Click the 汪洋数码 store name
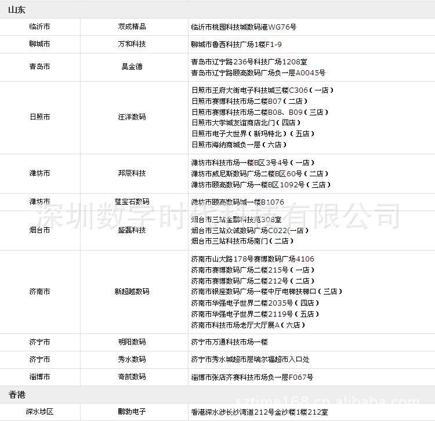This screenshot has height=421, width=435. pos(132,117)
